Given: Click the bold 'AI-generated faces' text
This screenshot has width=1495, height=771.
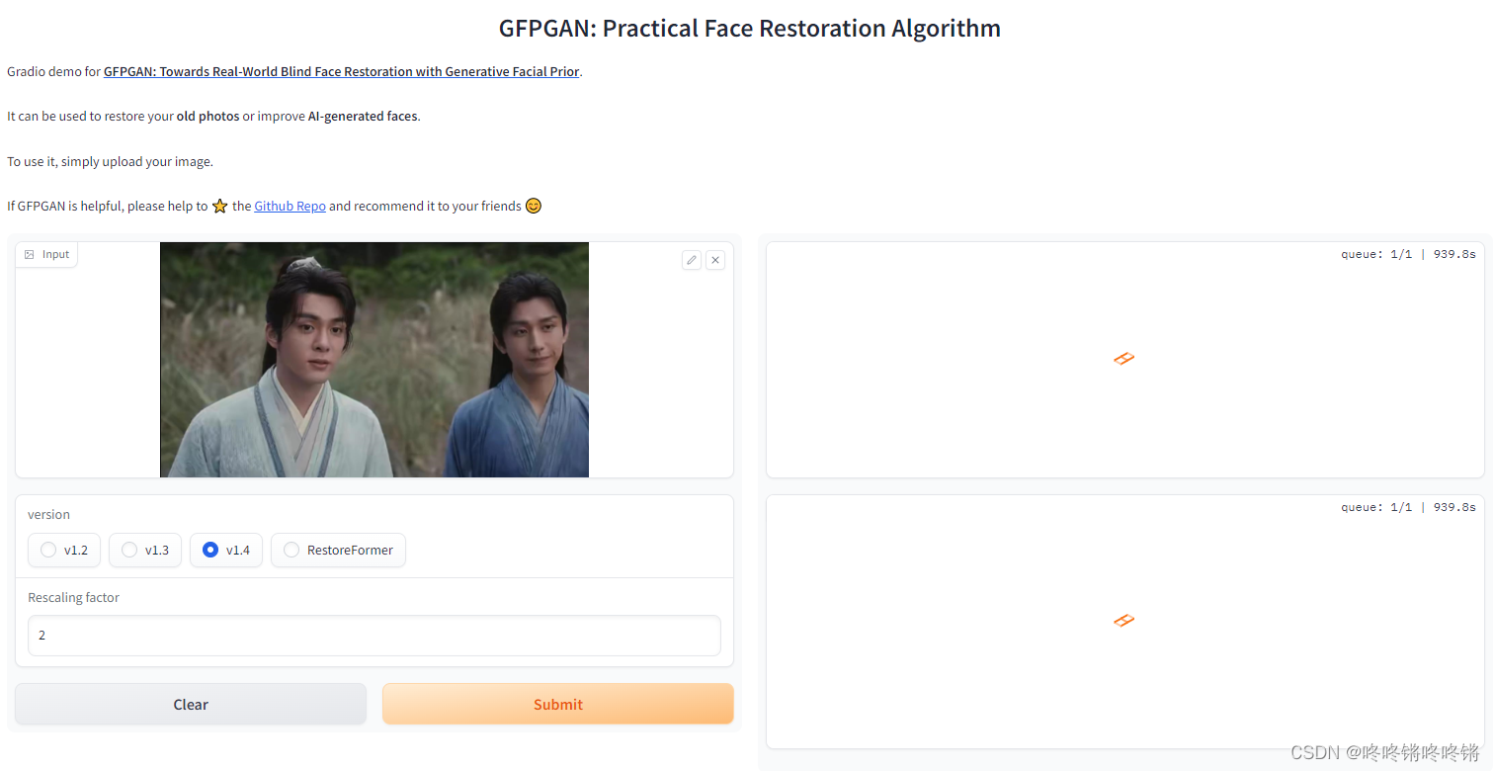Looking at the screenshot, I should coord(363,116).
